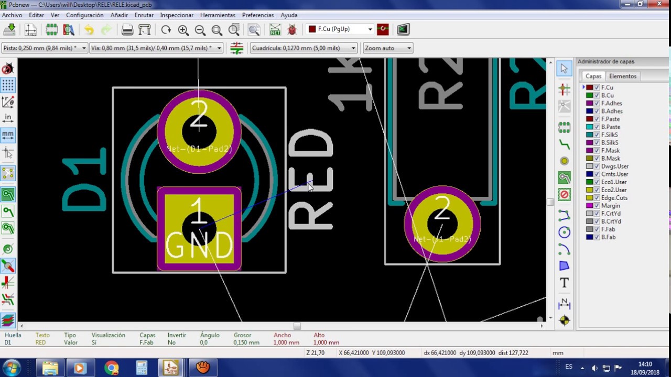
Task: Click the Margin layer color swatch
Action: tap(590, 206)
